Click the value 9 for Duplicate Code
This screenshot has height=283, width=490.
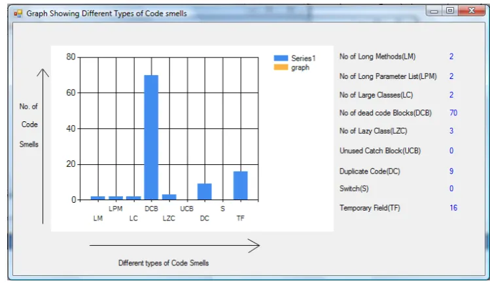tap(451, 171)
